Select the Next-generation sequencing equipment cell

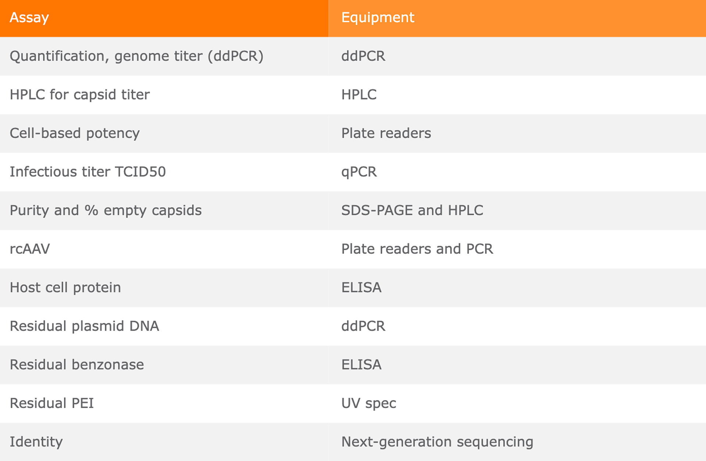[x=517, y=442]
